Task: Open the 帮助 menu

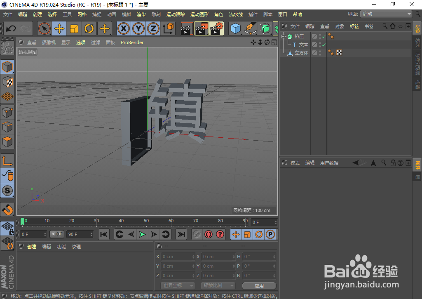Action: [298, 14]
